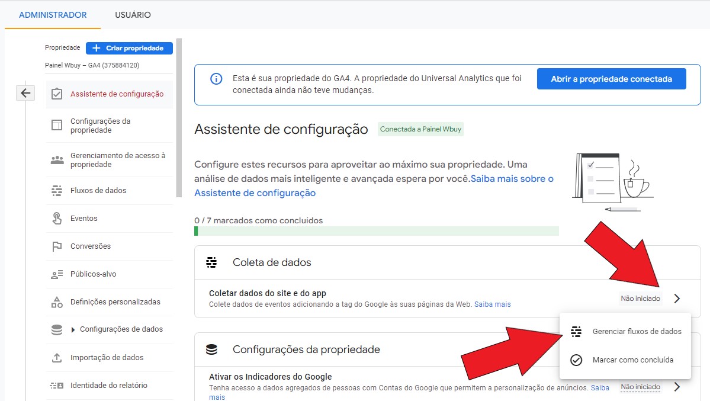Open Definições personalizadas shapes icon
Image resolution: width=710 pixels, height=401 pixels.
click(x=57, y=302)
